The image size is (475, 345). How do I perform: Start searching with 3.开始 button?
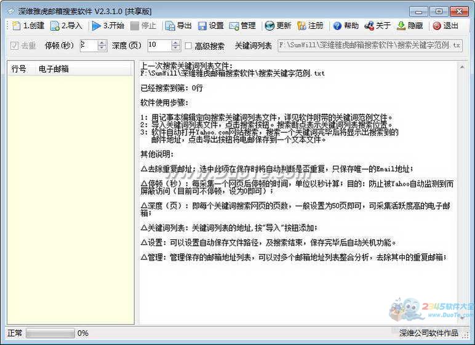(108, 26)
